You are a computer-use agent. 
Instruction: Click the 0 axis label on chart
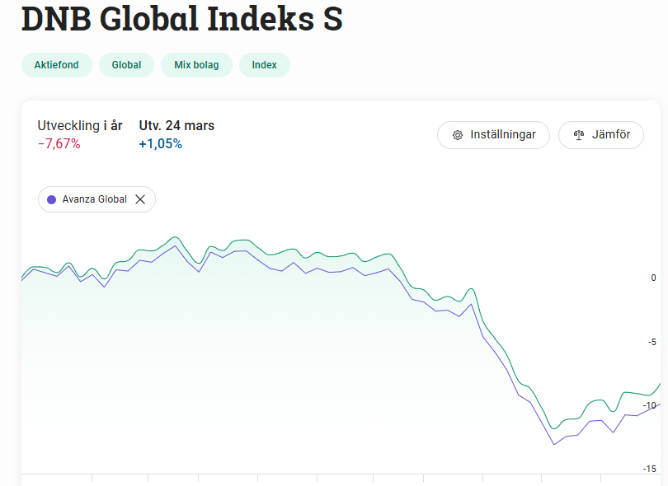[653, 278]
